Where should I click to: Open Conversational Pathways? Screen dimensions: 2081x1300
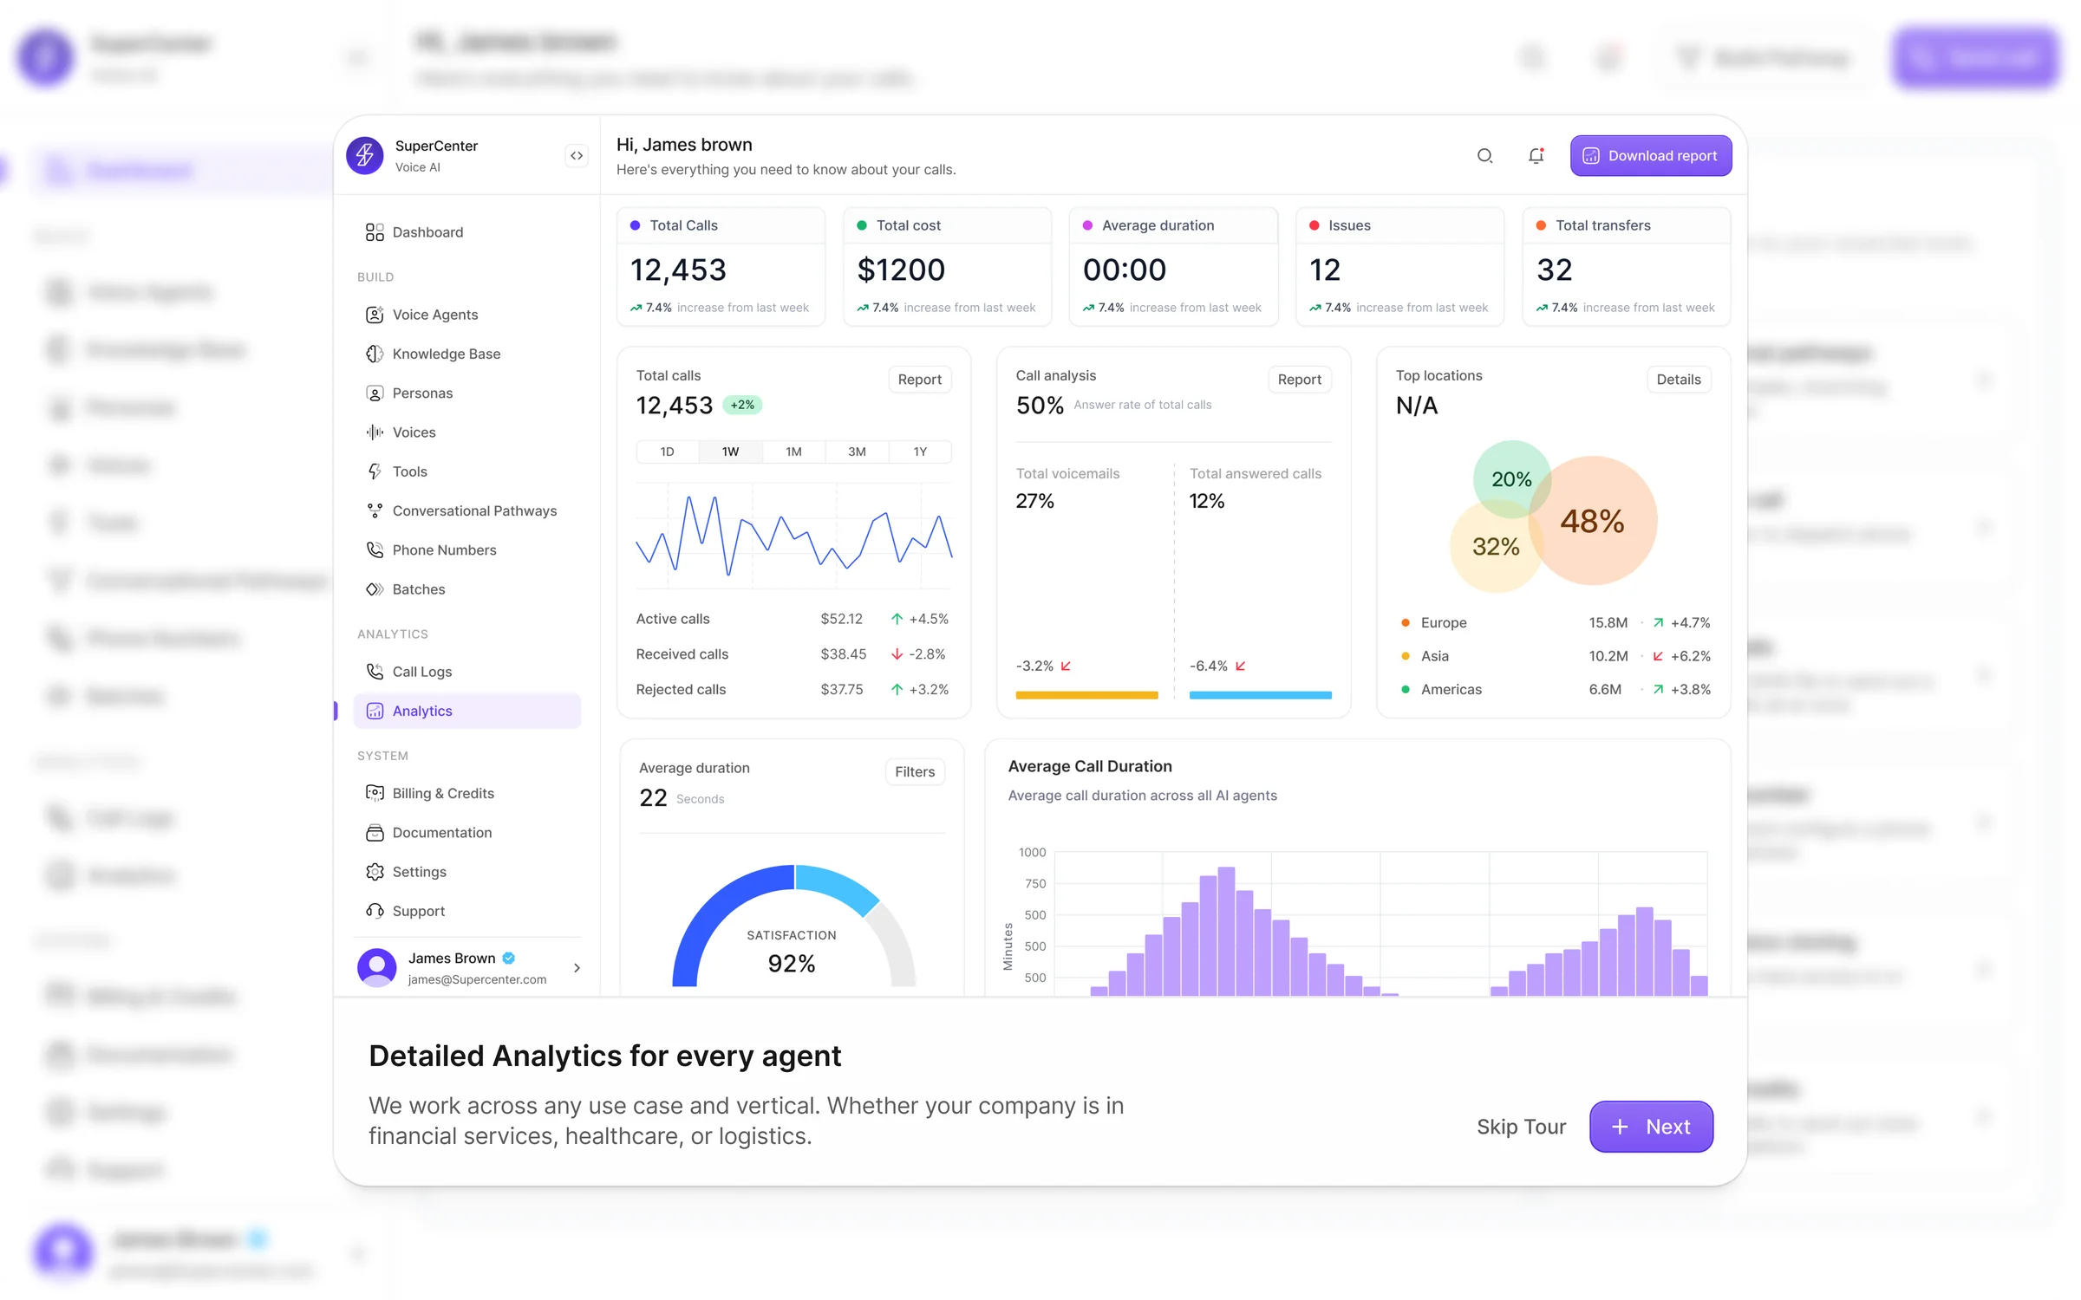click(x=473, y=510)
